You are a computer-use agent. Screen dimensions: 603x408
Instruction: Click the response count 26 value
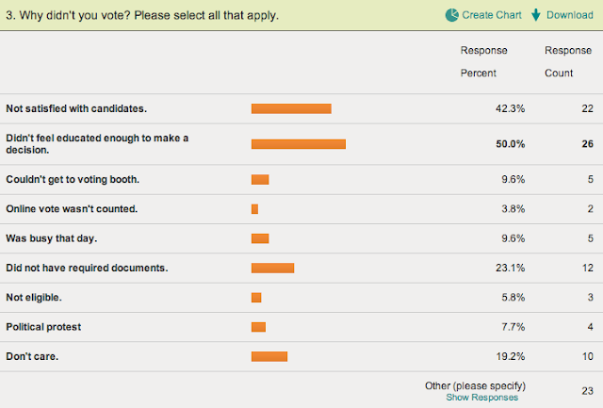pos(586,144)
